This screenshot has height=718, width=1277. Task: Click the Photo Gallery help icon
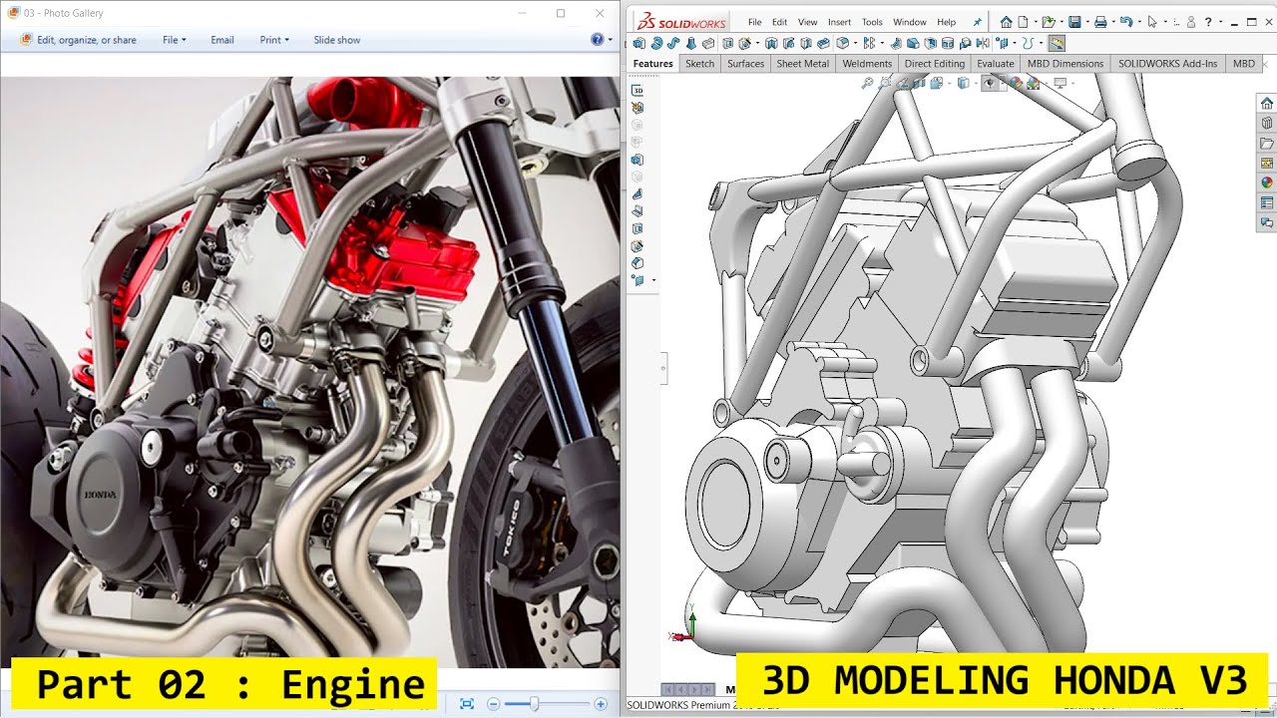coord(597,39)
